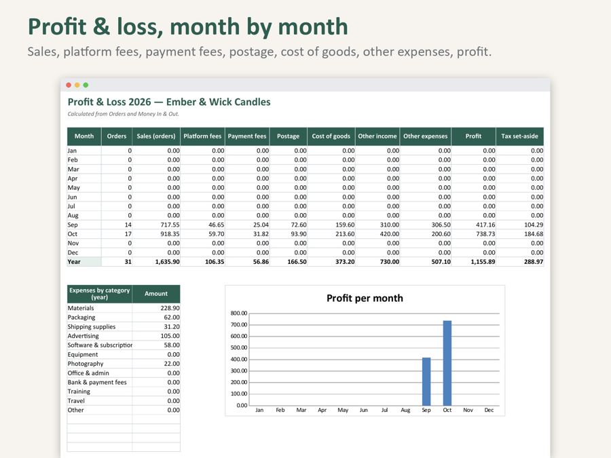Select September profit cell 417.16
The width and height of the screenshot is (611, 458).
pos(473,225)
